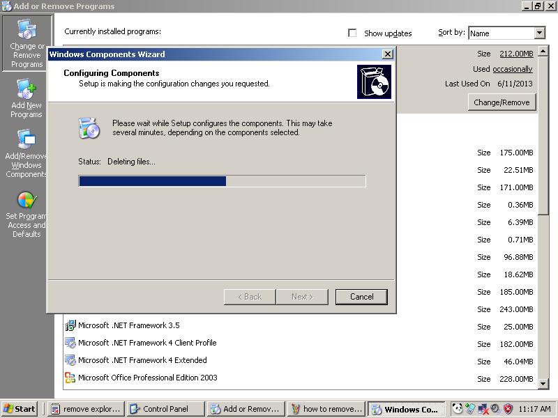The width and height of the screenshot is (558, 418).
Task: Click the Change/Remove button
Action: click(502, 102)
